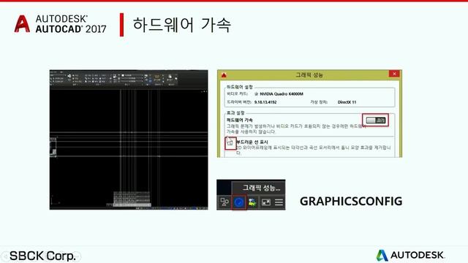Viewport: 468px width, 263px height.
Task: Click the annotation monitor shapes icon
Action: (224, 202)
